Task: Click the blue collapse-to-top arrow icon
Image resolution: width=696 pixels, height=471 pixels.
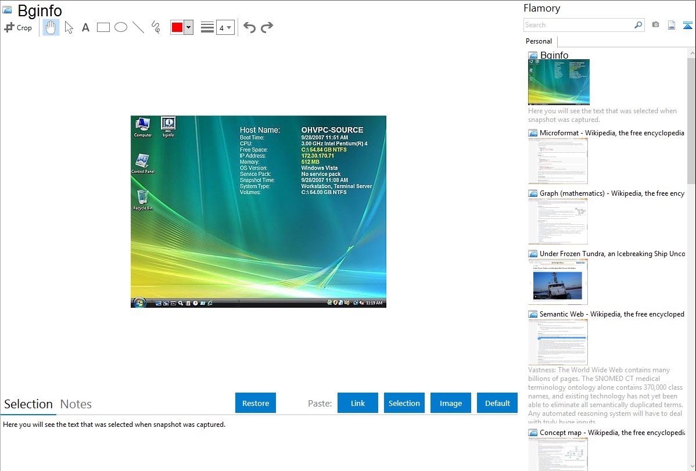Action: [x=688, y=25]
